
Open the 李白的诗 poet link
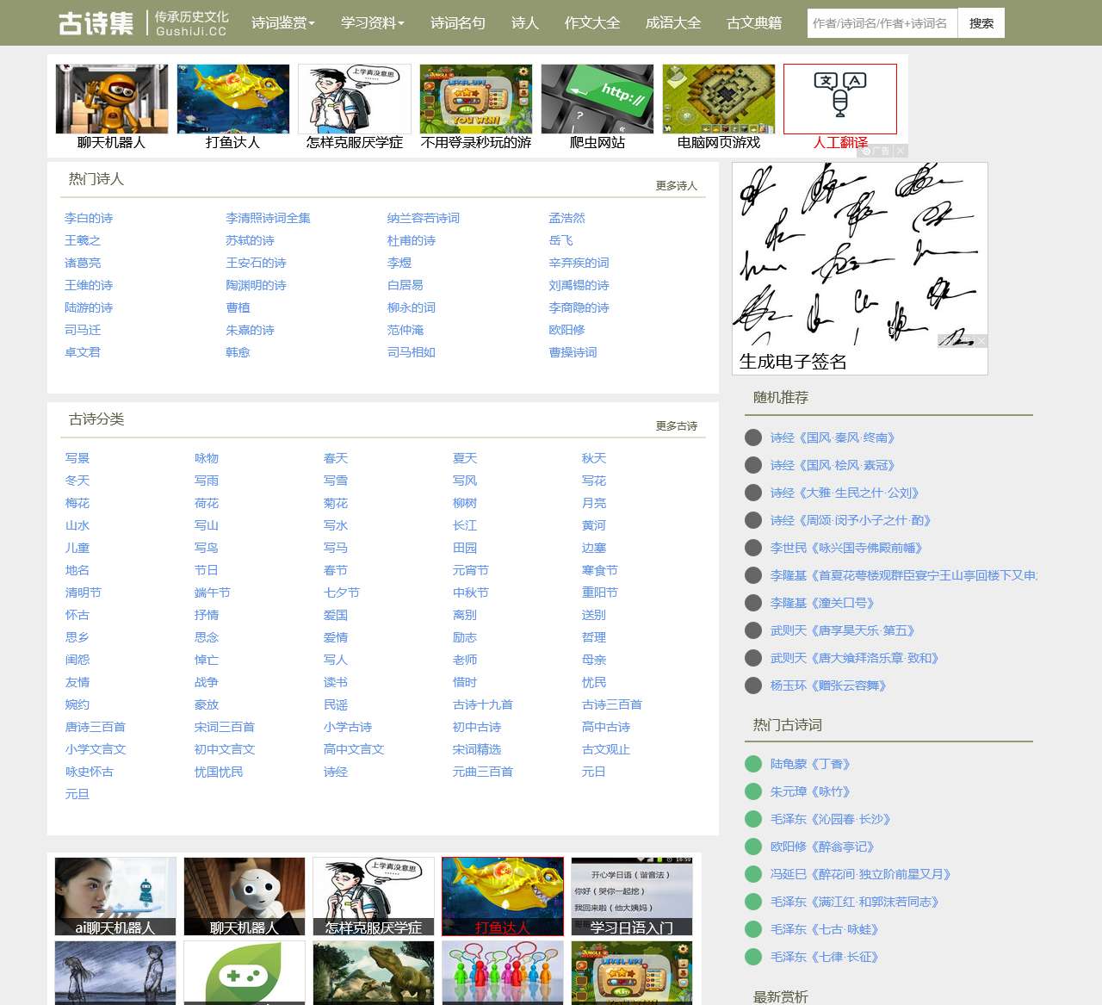point(89,219)
